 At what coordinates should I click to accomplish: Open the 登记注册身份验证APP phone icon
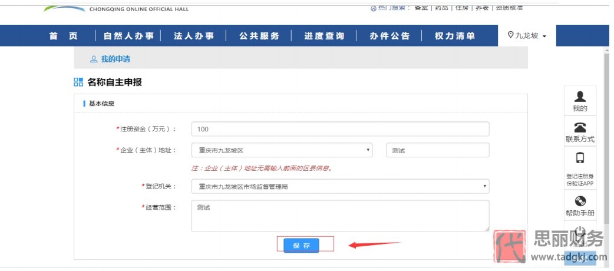click(580, 158)
